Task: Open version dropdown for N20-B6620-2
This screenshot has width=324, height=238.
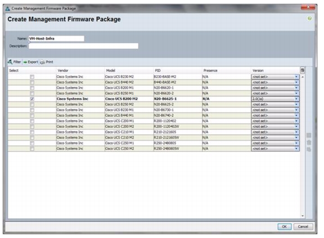Action: (x=275, y=93)
